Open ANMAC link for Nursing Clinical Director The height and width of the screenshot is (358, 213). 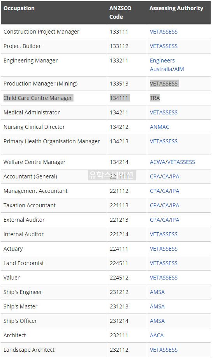(160, 127)
